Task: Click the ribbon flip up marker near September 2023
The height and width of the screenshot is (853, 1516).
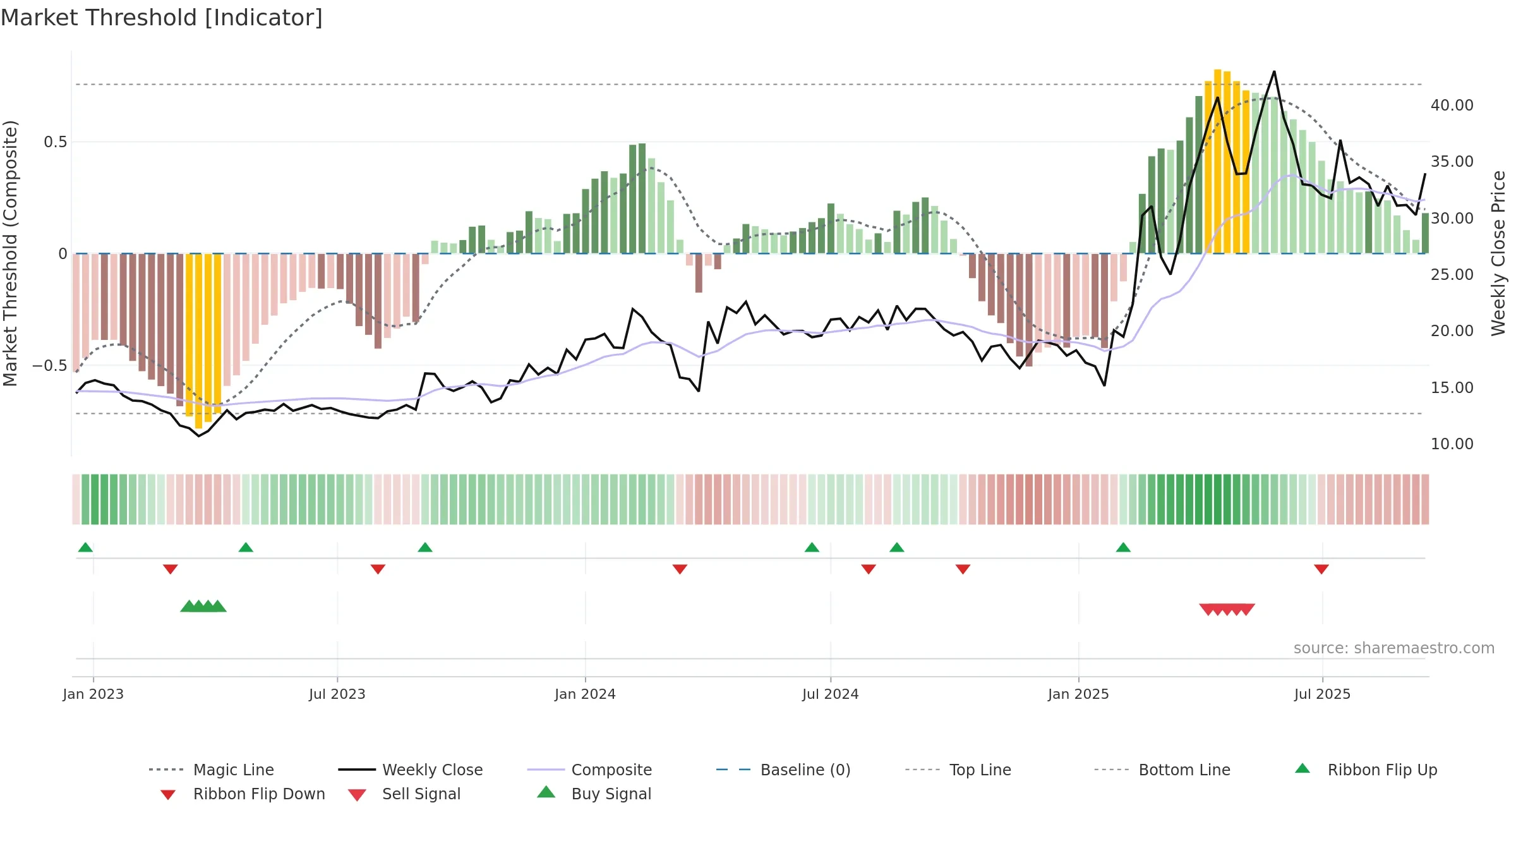Action: (x=425, y=547)
